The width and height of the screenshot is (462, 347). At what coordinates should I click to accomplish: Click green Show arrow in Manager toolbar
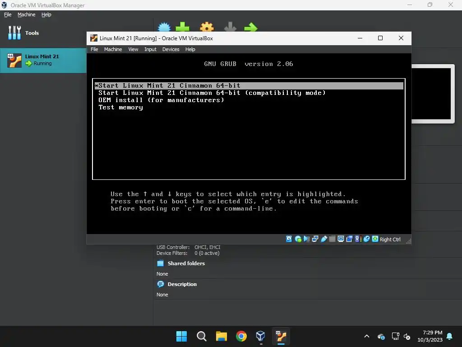251,28
